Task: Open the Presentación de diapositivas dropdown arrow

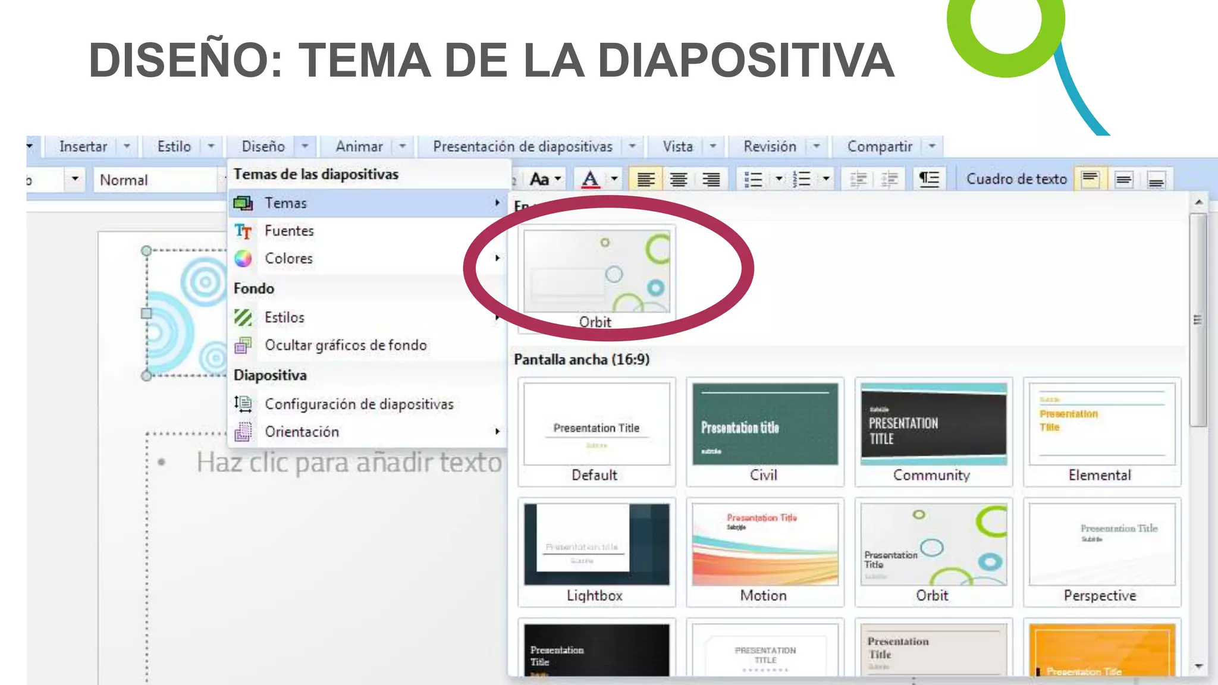Action: coord(632,146)
